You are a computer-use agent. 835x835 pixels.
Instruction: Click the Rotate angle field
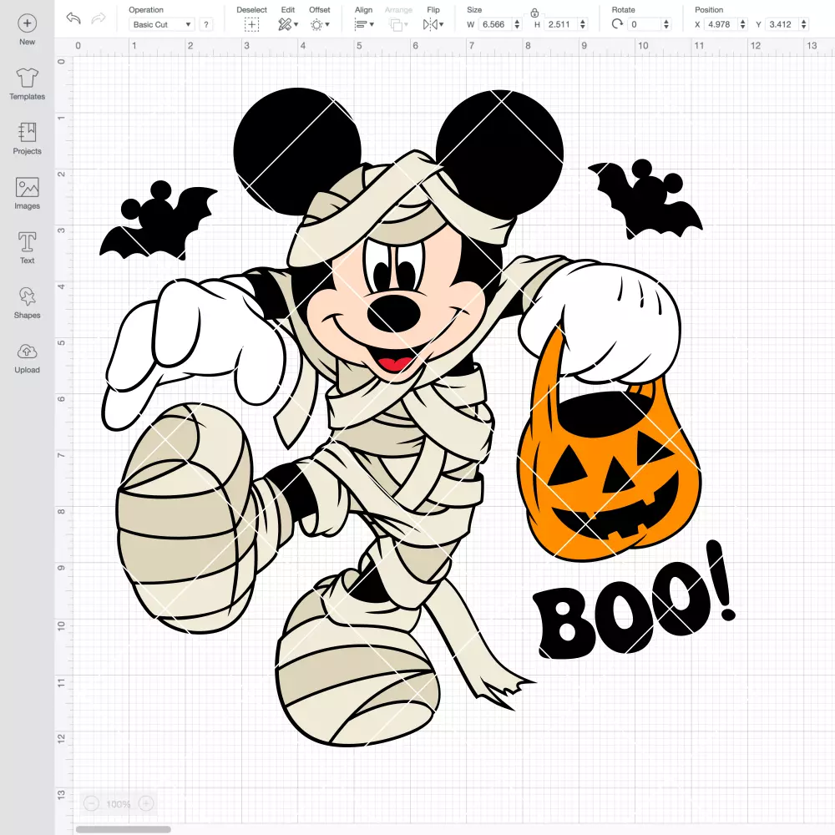pyautogui.click(x=645, y=24)
